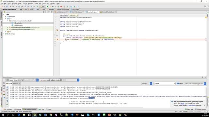Click the Save All toolbar icon
Screen dimensions: 209x117
click(4, 6)
